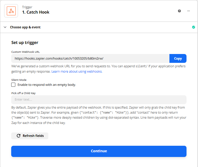The width and height of the screenshot is (198, 167).
Task: Click the Pick off a Child Key input
Action: tap(99, 100)
